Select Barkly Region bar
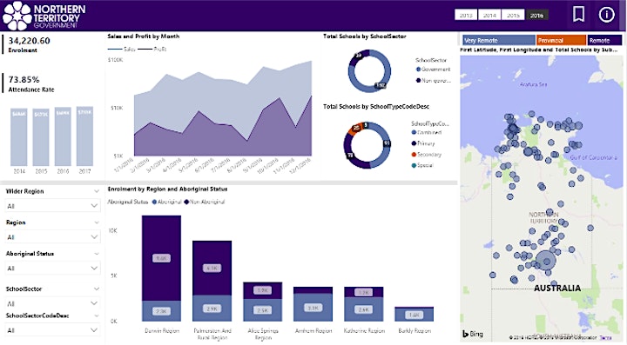 pyautogui.click(x=414, y=315)
